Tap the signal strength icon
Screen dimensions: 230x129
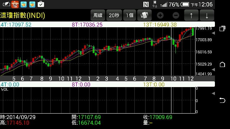tap(164, 5)
